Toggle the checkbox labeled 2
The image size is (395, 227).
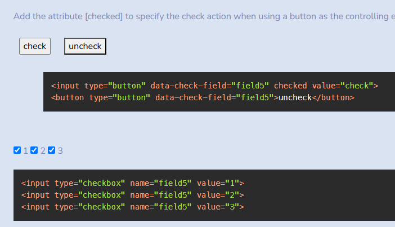(x=34, y=150)
